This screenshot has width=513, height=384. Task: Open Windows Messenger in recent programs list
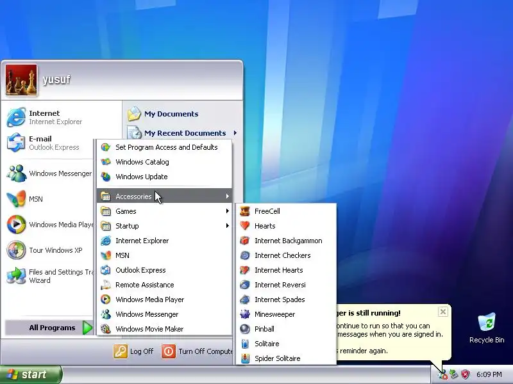[x=49, y=173]
